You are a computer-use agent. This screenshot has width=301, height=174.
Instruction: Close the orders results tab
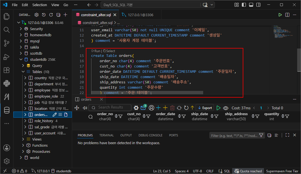click(x=101, y=99)
